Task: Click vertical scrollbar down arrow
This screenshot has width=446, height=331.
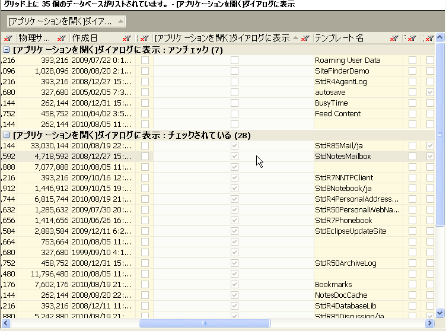Action: pyautogui.click(x=440, y=313)
